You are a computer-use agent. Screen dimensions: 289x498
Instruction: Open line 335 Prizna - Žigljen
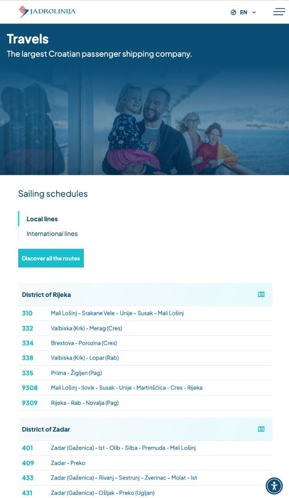coord(145,373)
